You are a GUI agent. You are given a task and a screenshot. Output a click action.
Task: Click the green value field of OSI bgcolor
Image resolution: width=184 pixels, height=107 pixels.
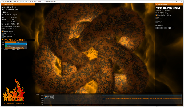click(x=162, y=28)
